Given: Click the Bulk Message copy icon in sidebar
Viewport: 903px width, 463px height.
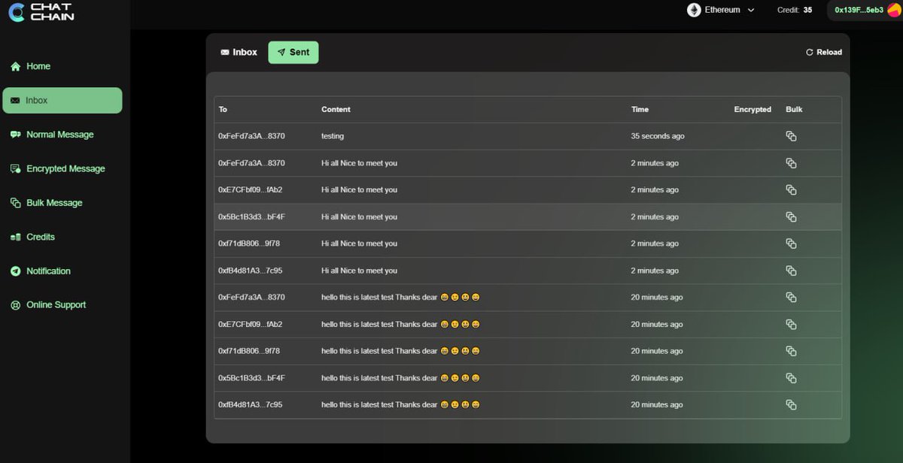Looking at the screenshot, I should click(x=15, y=203).
